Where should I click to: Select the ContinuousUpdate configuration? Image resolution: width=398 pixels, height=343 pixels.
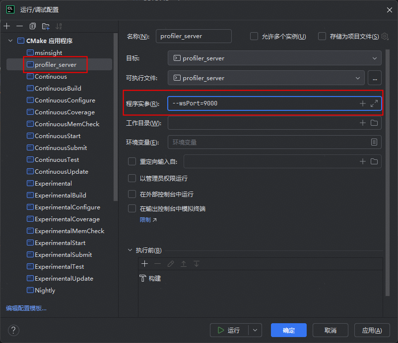click(x=61, y=171)
